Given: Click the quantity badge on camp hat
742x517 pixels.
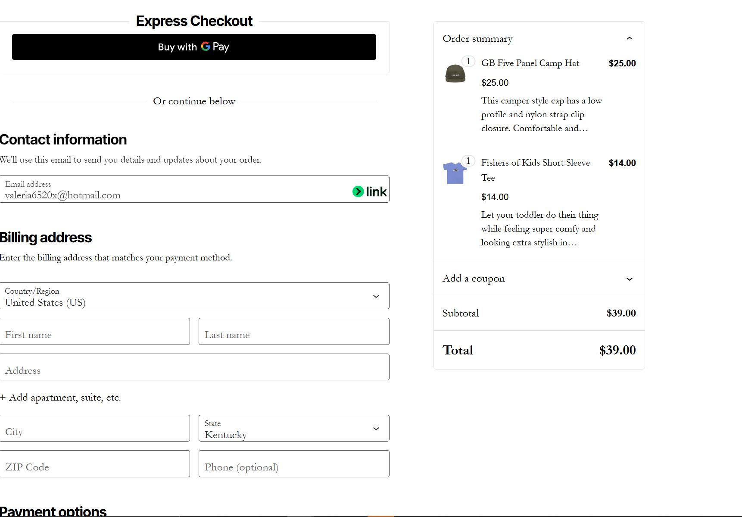Looking at the screenshot, I should [468, 62].
